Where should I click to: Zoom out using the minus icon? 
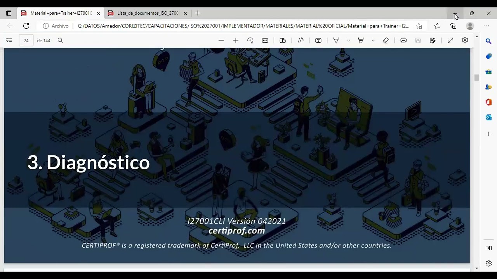click(221, 40)
